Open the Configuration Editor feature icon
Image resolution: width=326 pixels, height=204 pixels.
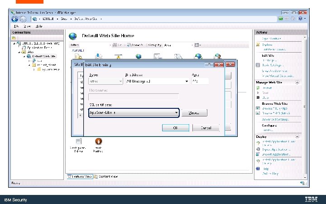pos(78,141)
